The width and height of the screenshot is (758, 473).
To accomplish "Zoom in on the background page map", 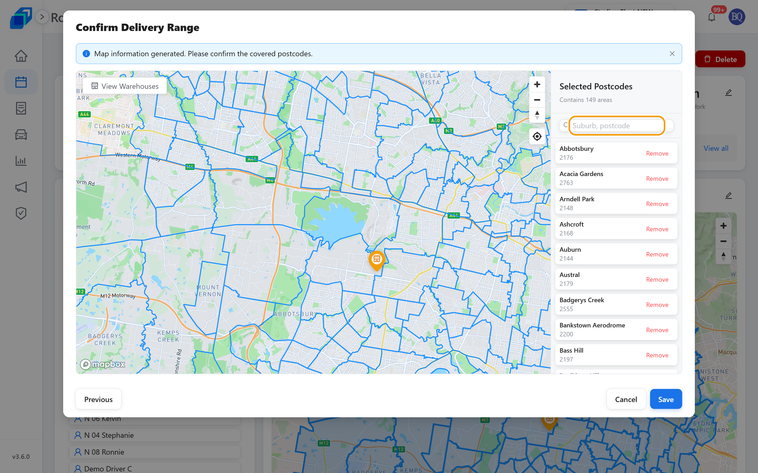I will point(723,226).
